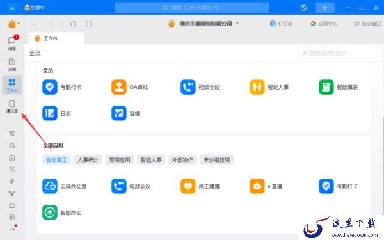Switch to the 工作台 page tab

click(x=56, y=38)
